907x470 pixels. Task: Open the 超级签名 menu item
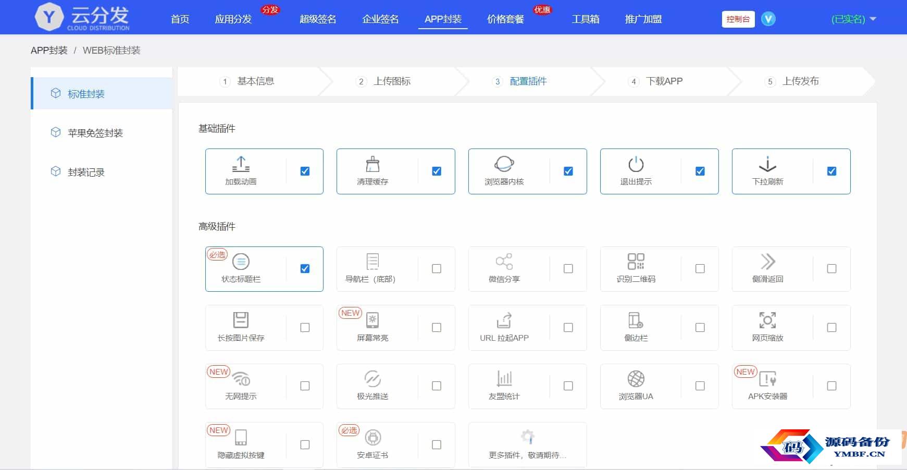[318, 19]
